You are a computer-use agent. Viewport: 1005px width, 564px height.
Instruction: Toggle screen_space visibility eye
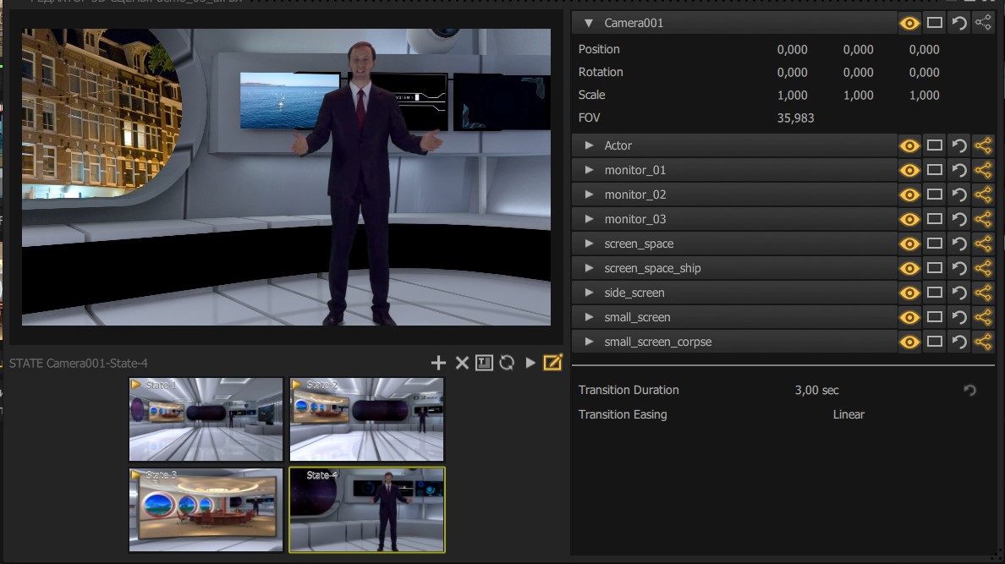pos(909,244)
